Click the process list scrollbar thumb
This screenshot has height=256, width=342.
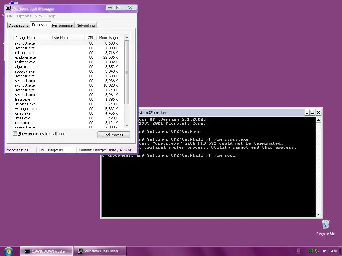point(127,72)
